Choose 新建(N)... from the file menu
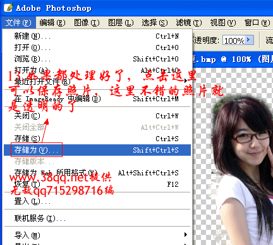The image size is (273, 245). click(97, 36)
